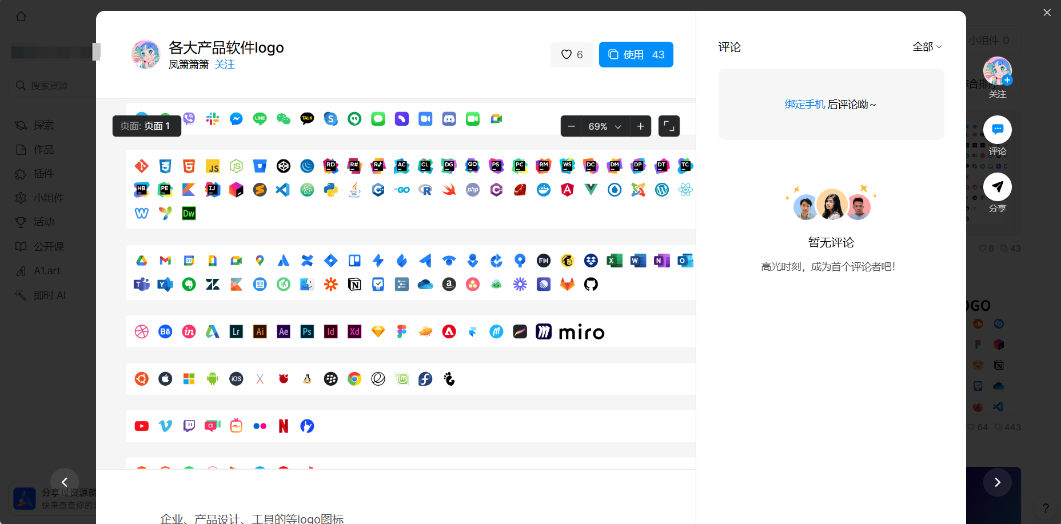1061x524 pixels.
Task: Click the 评论 comment bubble icon
Action: [x=998, y=130]
